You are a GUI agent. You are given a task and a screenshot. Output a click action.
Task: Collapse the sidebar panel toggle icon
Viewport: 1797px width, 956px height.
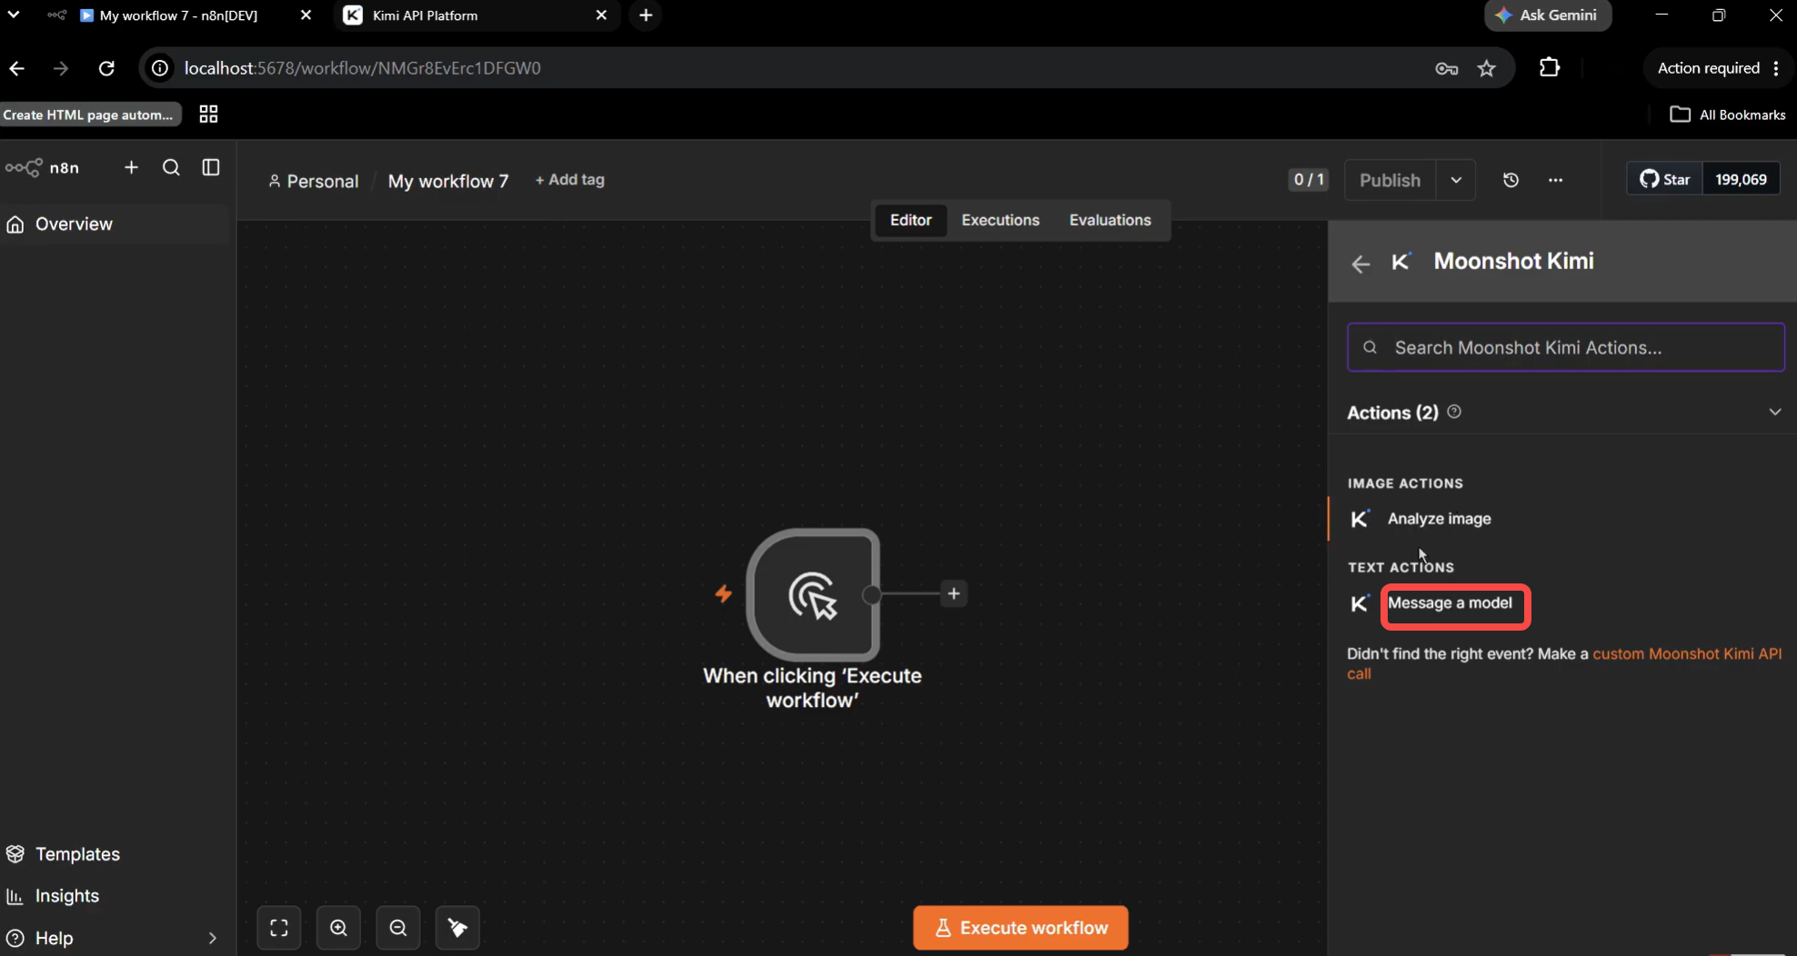(x=211, y=167)
